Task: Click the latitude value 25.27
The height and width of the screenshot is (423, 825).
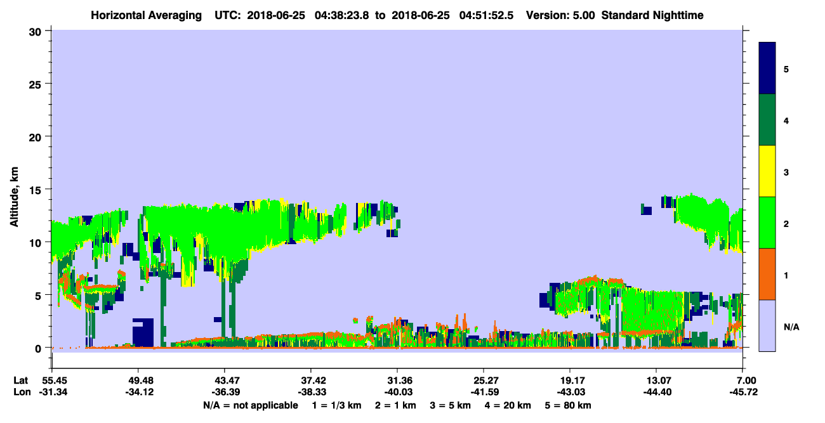Action: click(x=484, y=381)
